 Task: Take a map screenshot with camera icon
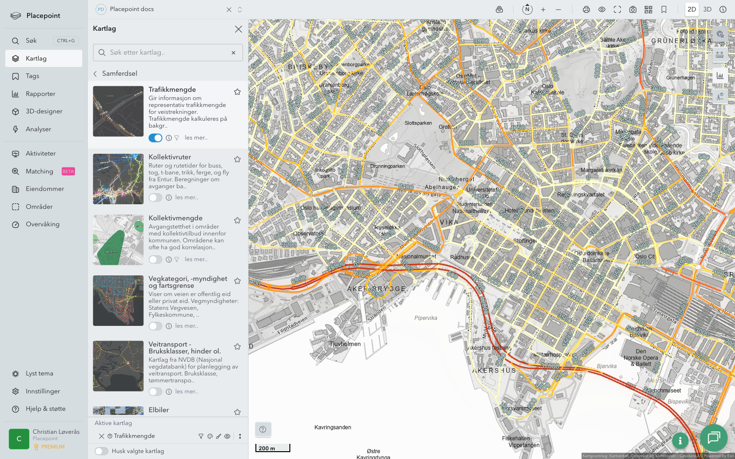[x=633, y=9]
